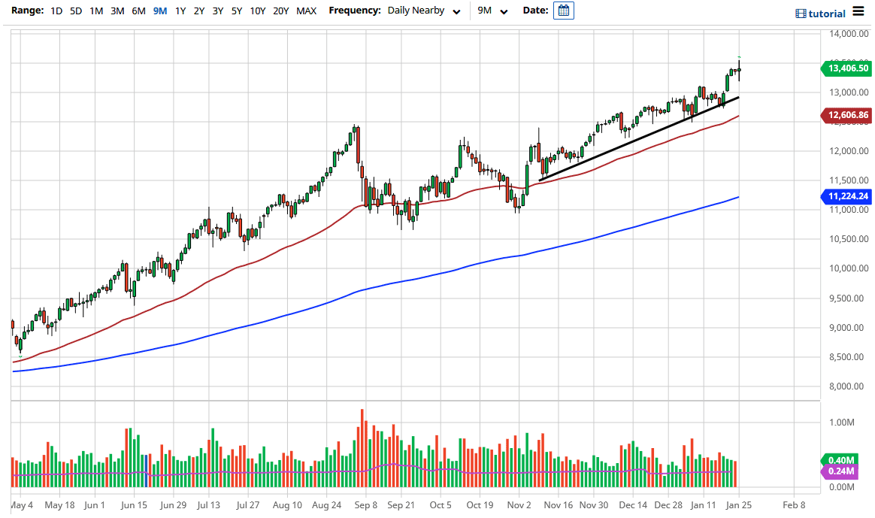Click the green 0.40M volume label
This screenshot has width=875, height=518.
click(x=840, y=459)
